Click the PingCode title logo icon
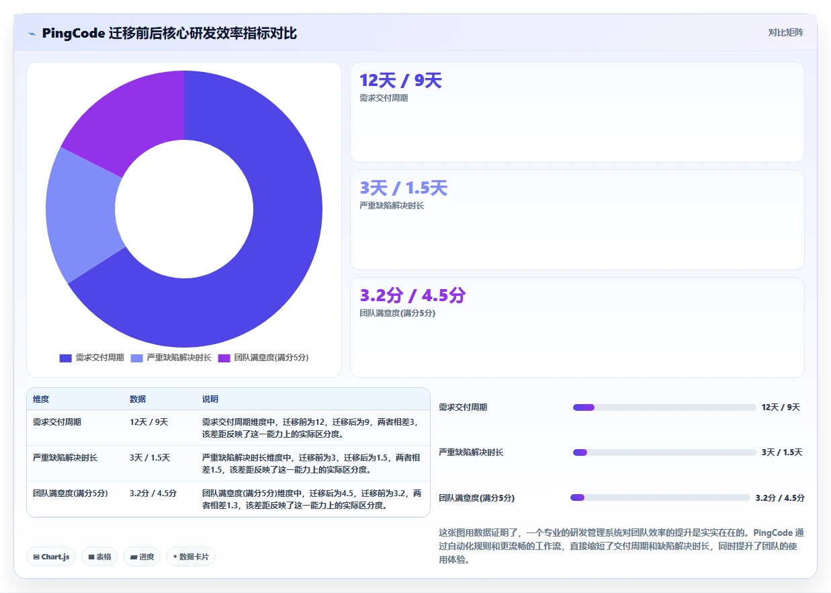Image resolution: width=831 pixels, height=593 pixels. tap(32, 34)
